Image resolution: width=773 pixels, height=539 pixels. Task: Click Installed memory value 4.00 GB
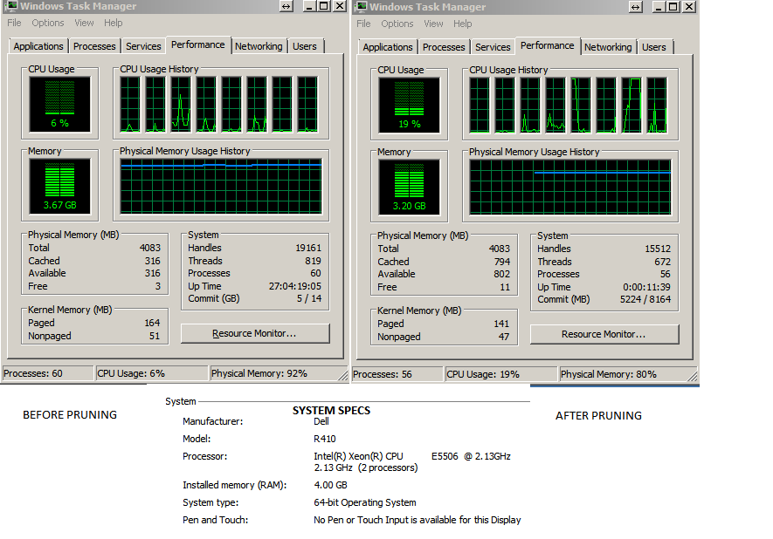tap(330, 485)
